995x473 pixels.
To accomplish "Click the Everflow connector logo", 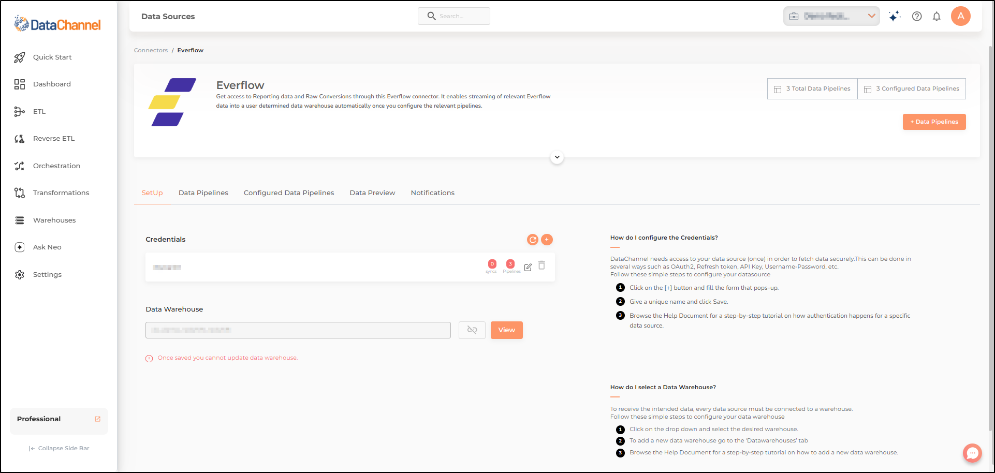I will (172, 102).
